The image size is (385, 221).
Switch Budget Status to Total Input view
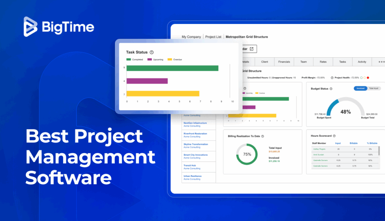pyautogui.click(x=374, y=88)
